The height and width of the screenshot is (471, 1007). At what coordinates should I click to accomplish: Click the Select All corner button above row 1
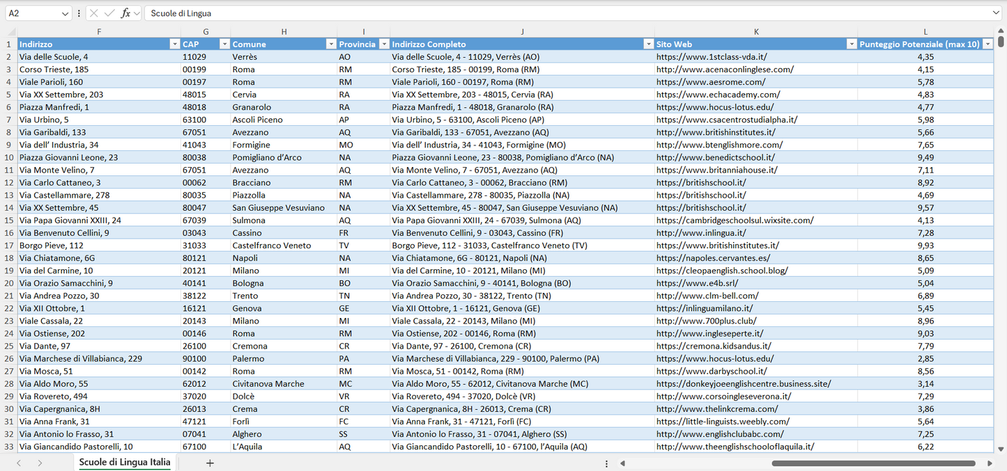pyautogui.click(x=10, y=31)
